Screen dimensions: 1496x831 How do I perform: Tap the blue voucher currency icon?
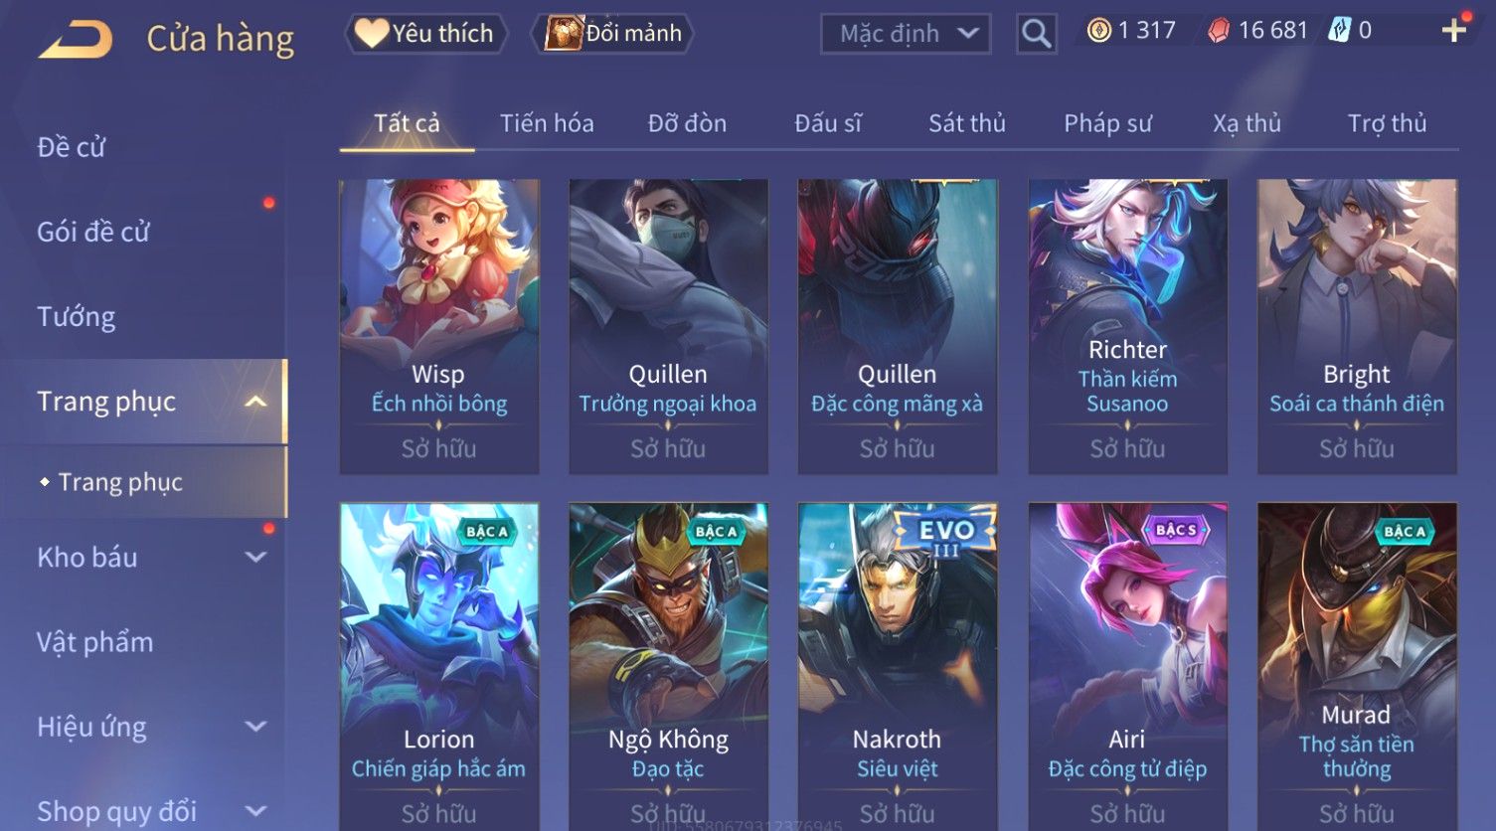(1340, 31)
